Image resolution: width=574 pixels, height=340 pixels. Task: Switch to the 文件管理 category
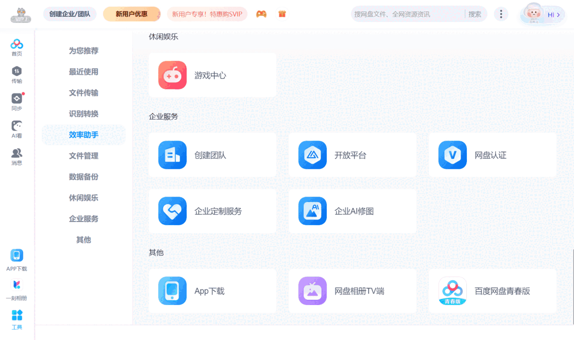[84, 155]
